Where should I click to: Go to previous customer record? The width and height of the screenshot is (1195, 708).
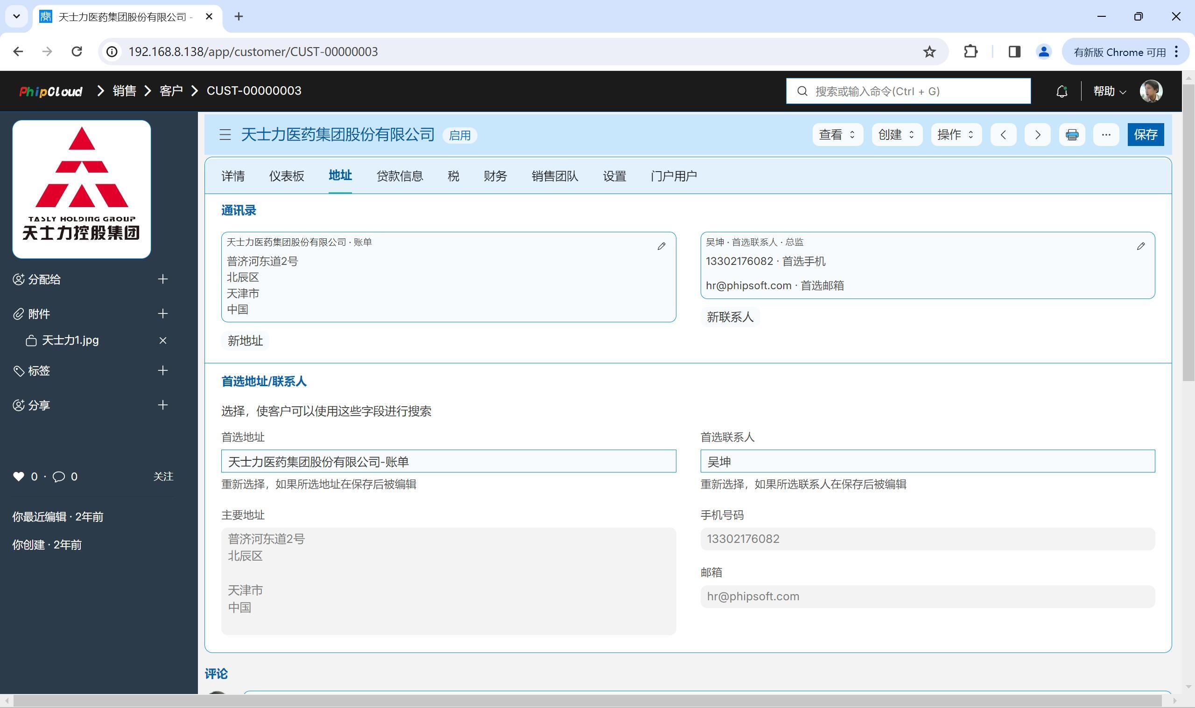click(1003, 134)
